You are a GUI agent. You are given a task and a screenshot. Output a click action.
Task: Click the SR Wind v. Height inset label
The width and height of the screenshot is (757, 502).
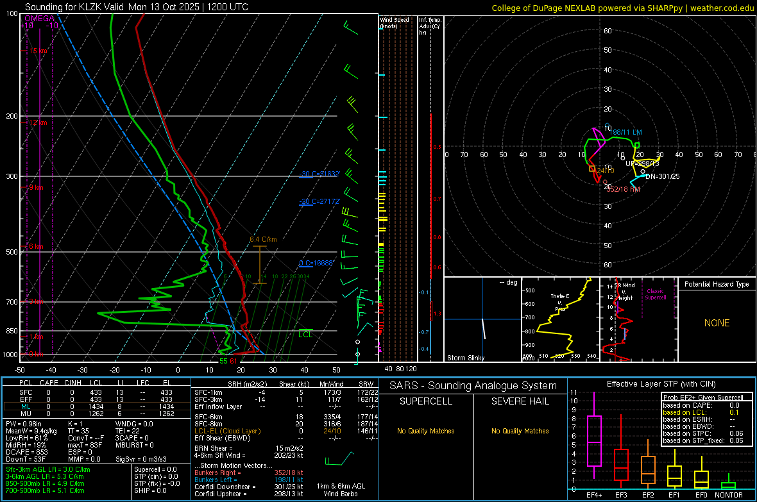624,292
